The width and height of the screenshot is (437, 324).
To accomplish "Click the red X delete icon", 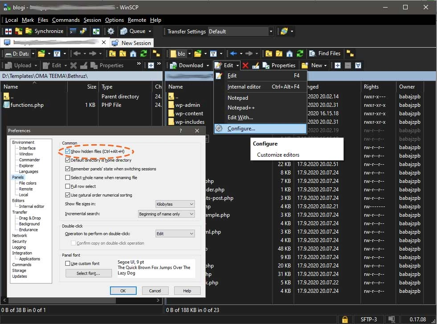I will tap(245, 65).
